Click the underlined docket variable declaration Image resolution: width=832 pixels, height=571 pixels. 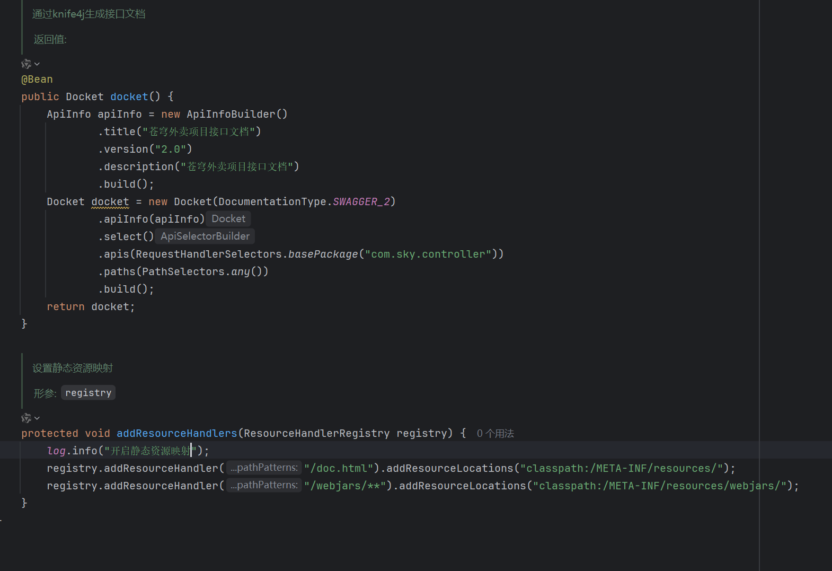point(110,202)
